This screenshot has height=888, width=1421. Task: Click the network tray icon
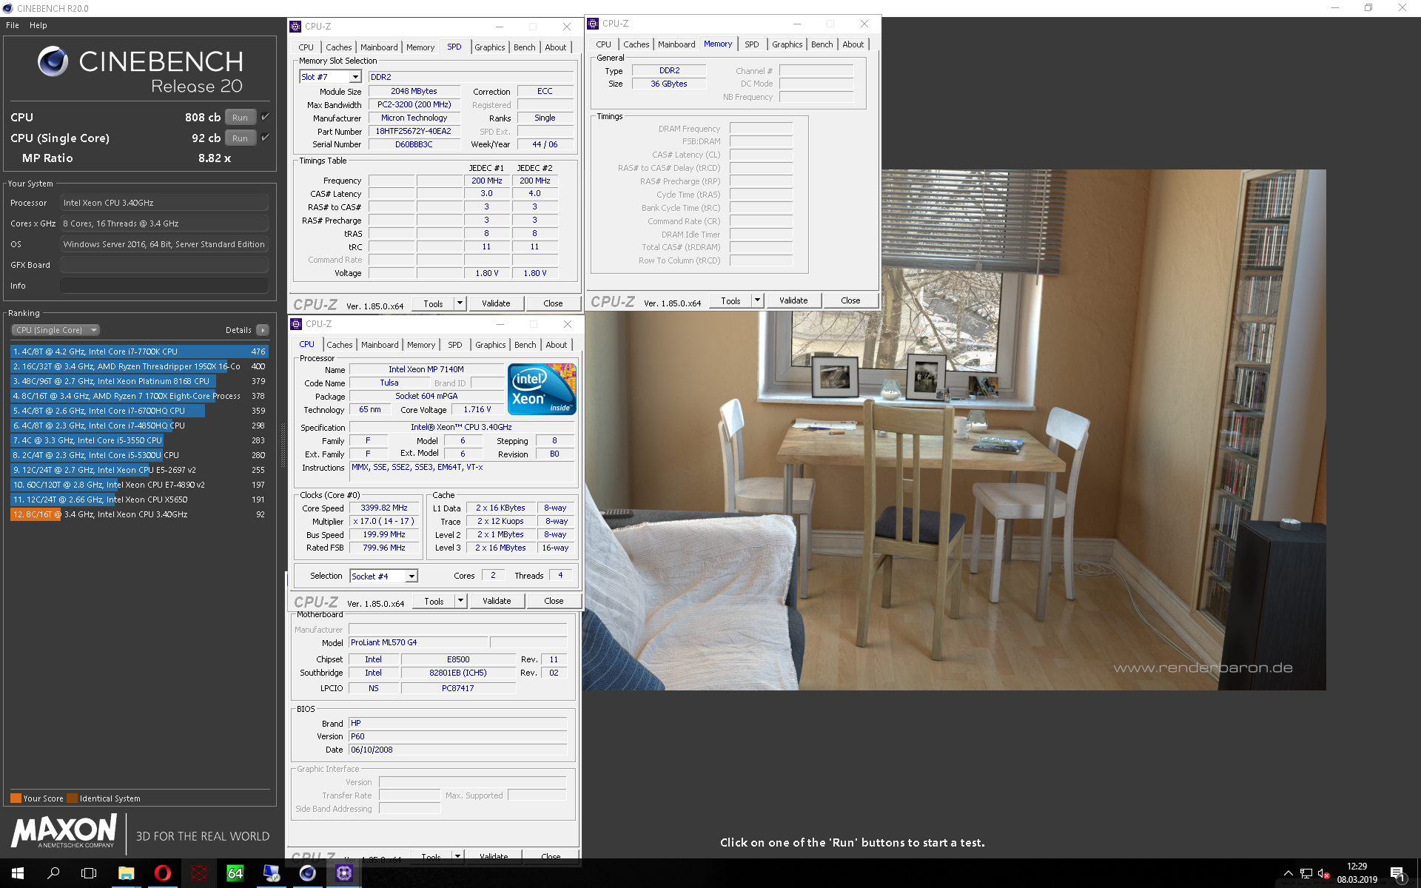pos(1306,874)
